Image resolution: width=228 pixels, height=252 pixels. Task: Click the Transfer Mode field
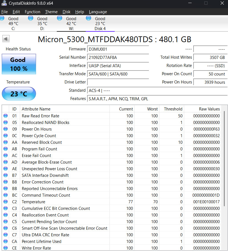118,74
